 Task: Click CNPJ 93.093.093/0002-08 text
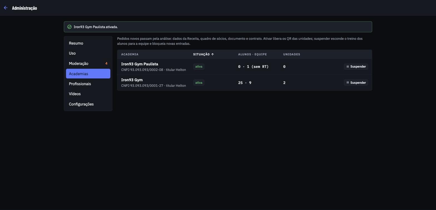click(x=142, y=70)
